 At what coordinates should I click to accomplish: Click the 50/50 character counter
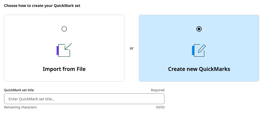tap(160, 107)
